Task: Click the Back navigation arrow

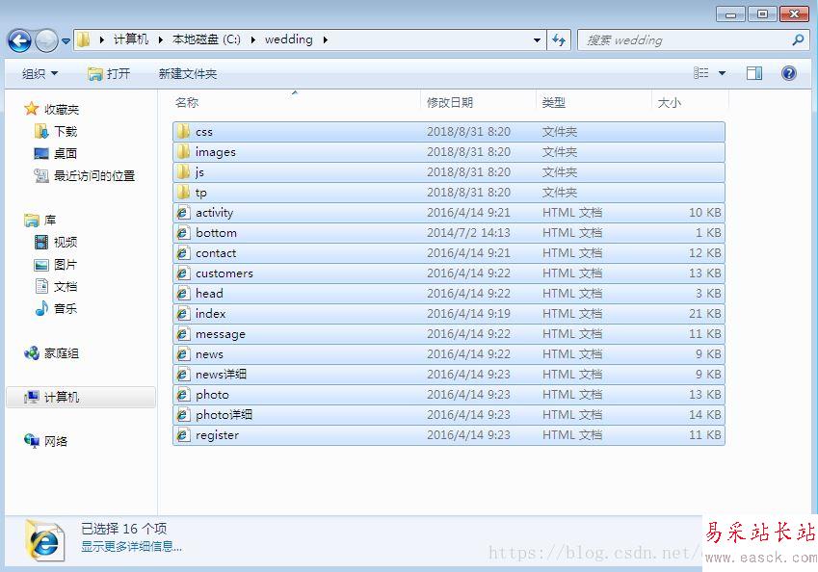Action: pos(20,40)
